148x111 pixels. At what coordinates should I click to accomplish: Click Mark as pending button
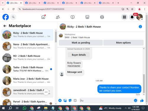coord(81,43)
